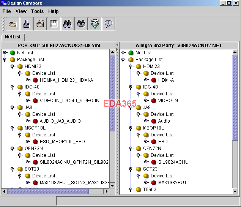Click the floppy disk save icon
241x207 pixels.
[54, 24]
